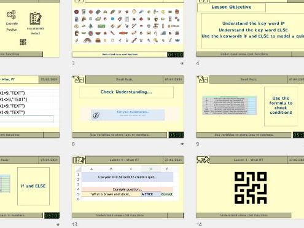This screenshot has height=228, width=304.
Task: Click 'Understand the key word IF' line
Action: (x=253, y=23)
